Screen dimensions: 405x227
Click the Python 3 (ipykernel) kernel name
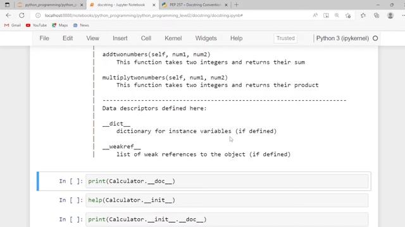[x=342, y=38]
